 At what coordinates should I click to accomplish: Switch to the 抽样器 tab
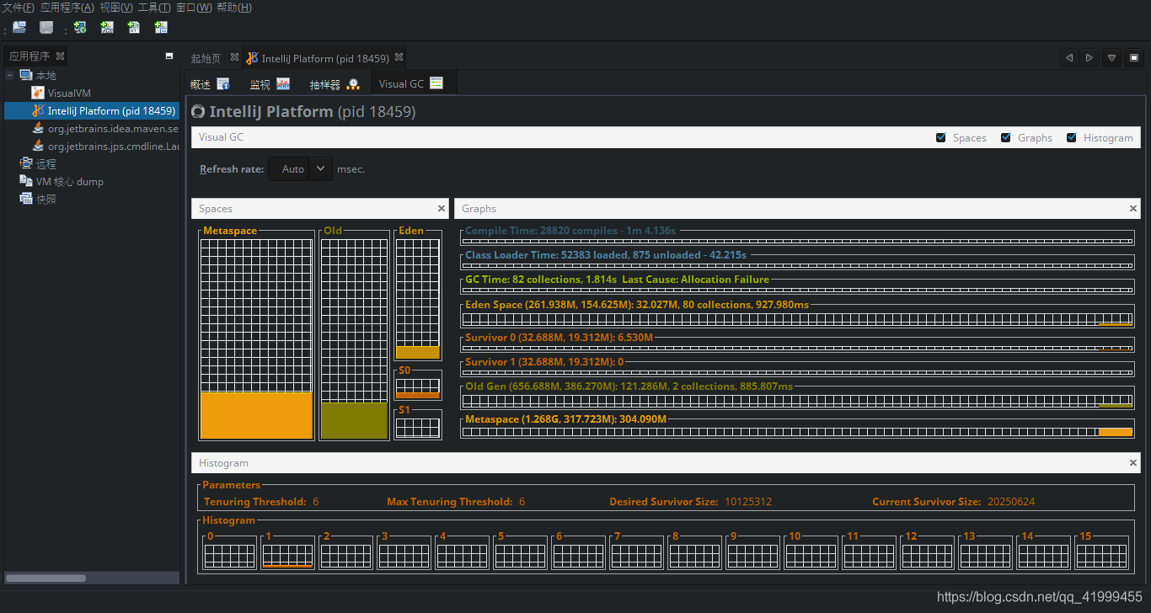pyautogui.click(x=335, y=84)
